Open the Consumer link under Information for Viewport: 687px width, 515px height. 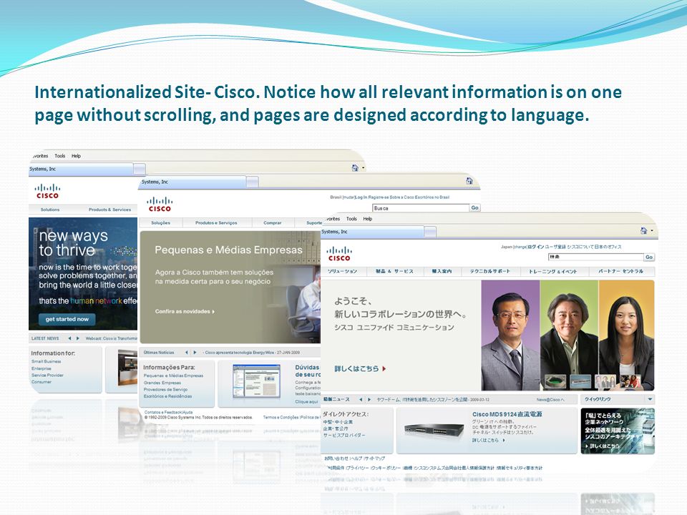[x=42, y=382]
